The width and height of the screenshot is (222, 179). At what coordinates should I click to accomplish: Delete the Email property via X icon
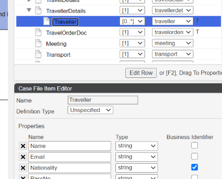click(23, 157)
